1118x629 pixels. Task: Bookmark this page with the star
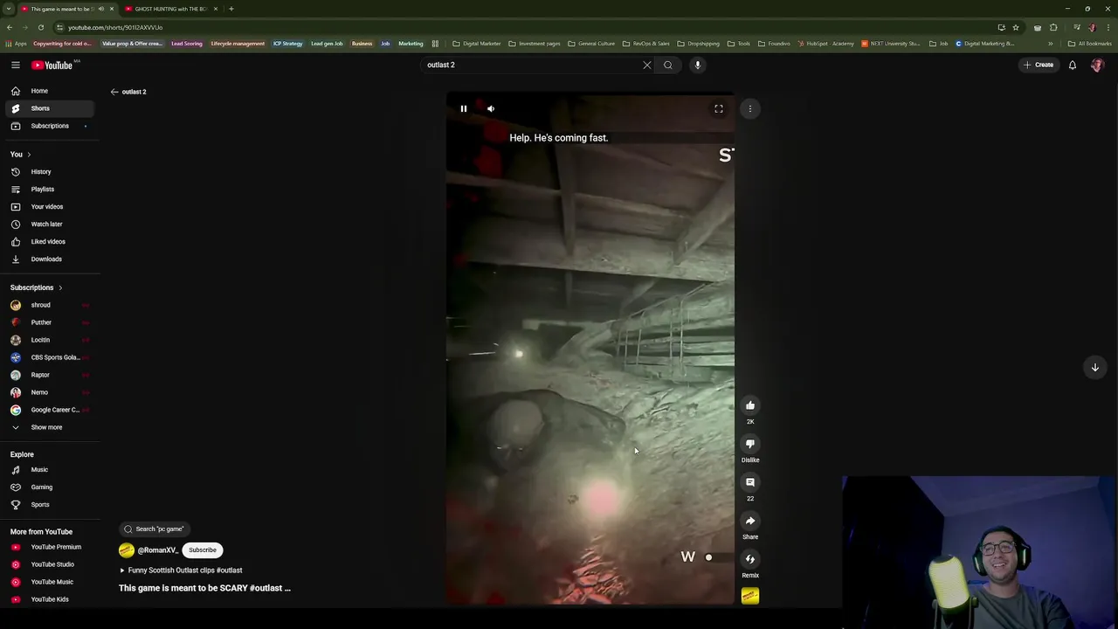[1016, 27]
